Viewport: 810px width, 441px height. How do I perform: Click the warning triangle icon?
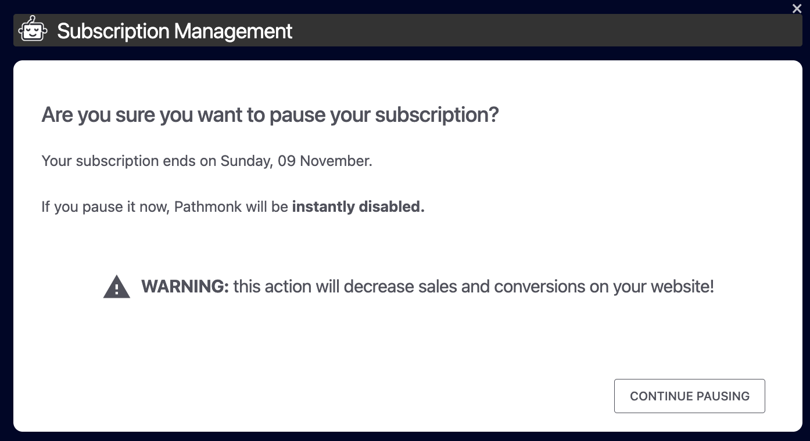(x=117, y=287)
